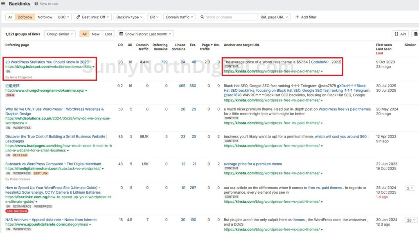Open Why do we ONLY use WordPress link
This screenshot has height=233, width=419.
54,111
